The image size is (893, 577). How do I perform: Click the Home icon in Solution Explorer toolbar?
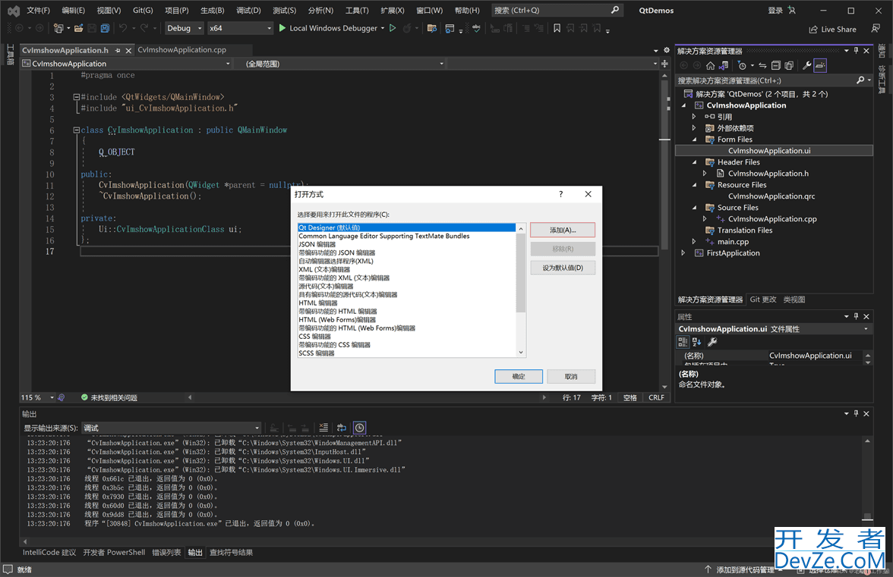pos(710,65)
